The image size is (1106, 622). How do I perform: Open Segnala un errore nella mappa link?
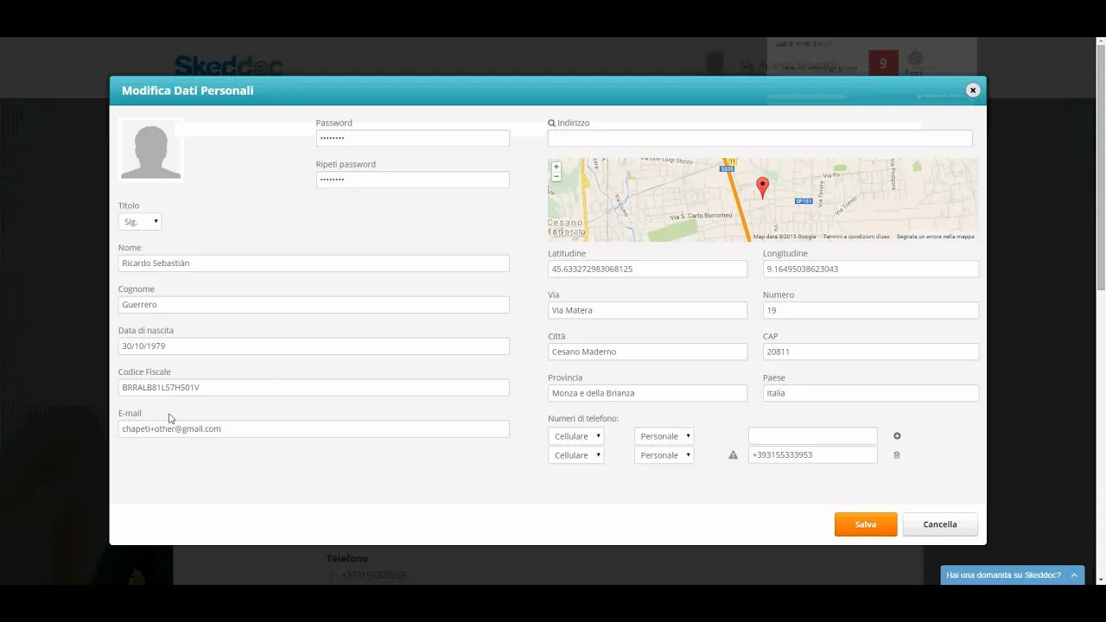pyautogui.click(x=935, y=237)
